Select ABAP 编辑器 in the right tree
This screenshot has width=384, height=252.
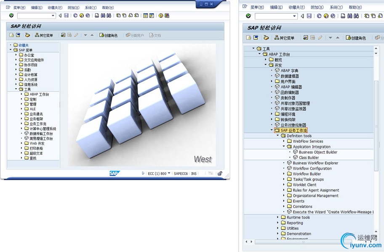click(x=291, y=87)
